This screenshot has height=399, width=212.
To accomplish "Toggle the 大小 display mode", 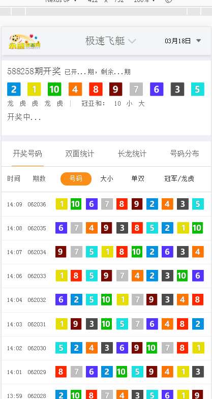I will (107, 178).
